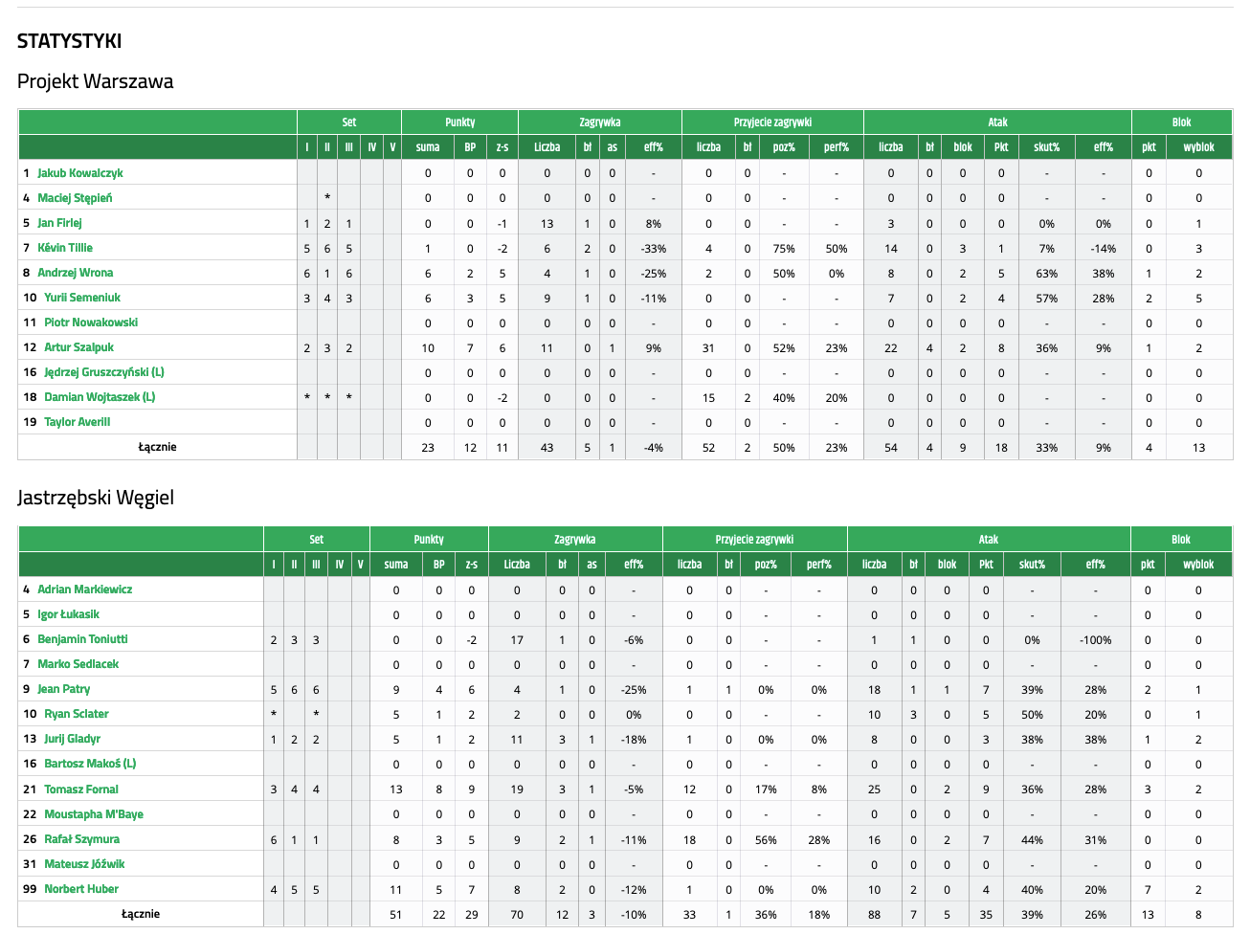1250x934 pixels.
Task: Click Taylor Averill player link
Action: pos(77,422)
